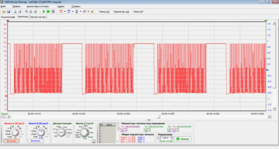Click the time input field showing 0:00:01
The height and width of the screenshot is (149, 279).
coord(165,138)
